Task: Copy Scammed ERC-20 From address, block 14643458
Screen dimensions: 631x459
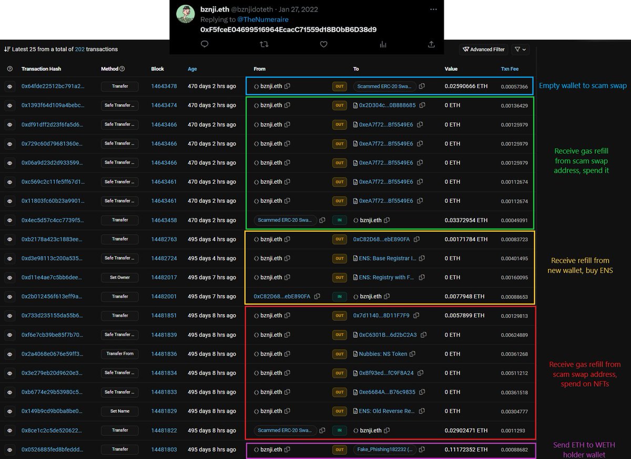Action: tap(322, 220)
